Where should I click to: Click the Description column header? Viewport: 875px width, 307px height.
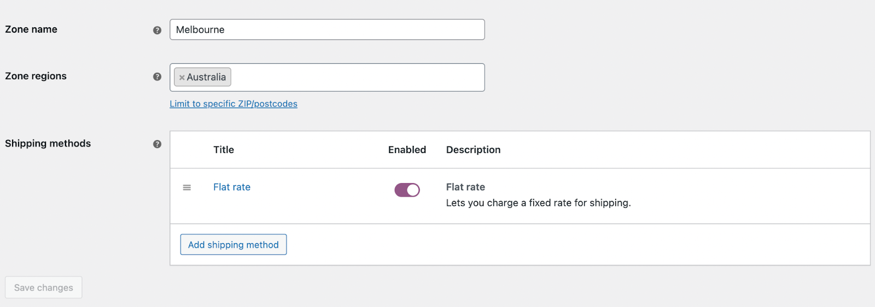point(473,150)
